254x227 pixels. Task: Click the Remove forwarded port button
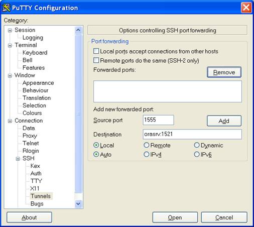tap(224, 72)
